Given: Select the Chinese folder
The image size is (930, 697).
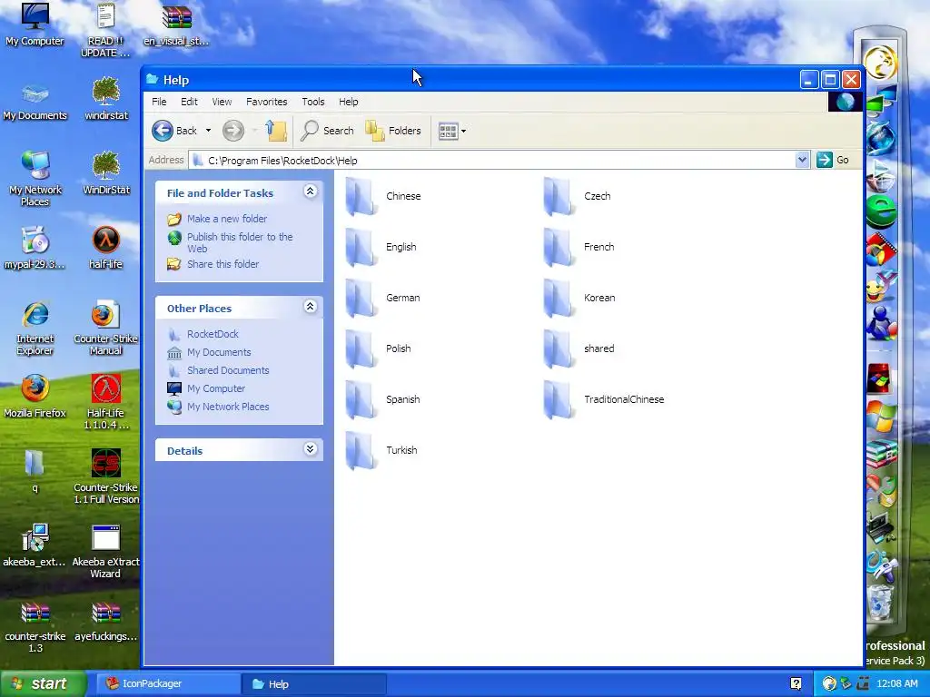Looking at the screenshot, I should (383, 196).
